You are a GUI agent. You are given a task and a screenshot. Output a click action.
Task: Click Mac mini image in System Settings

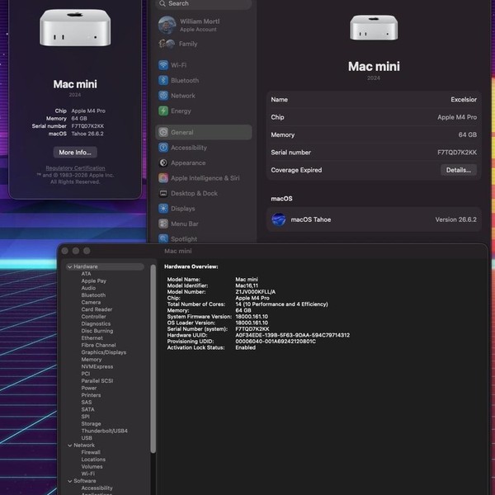(374, 27)
